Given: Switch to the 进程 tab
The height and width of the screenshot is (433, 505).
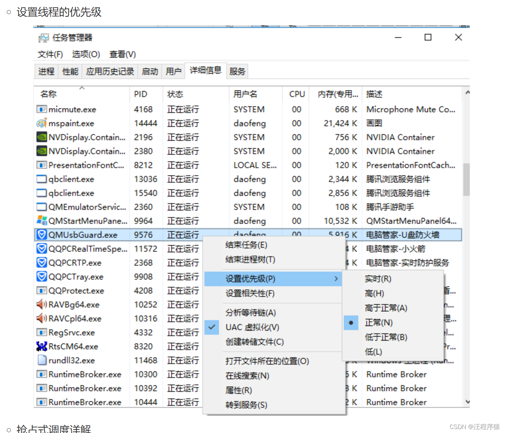Looking at the screenshot, I should [x=46, y=71].
